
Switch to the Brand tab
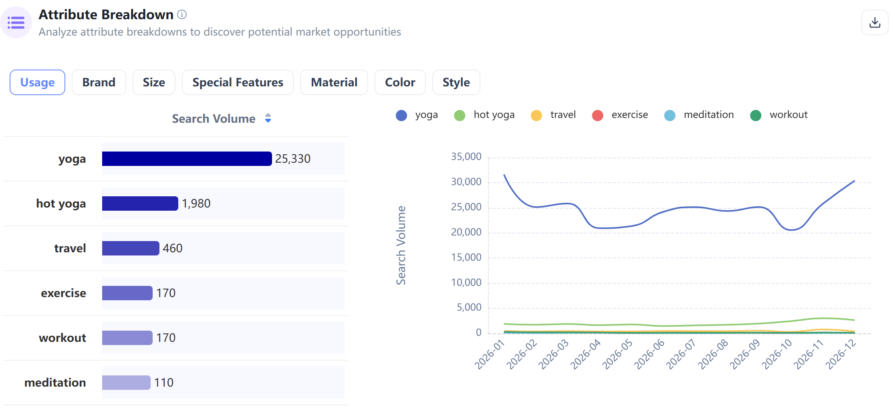click(x=99, y=82)
